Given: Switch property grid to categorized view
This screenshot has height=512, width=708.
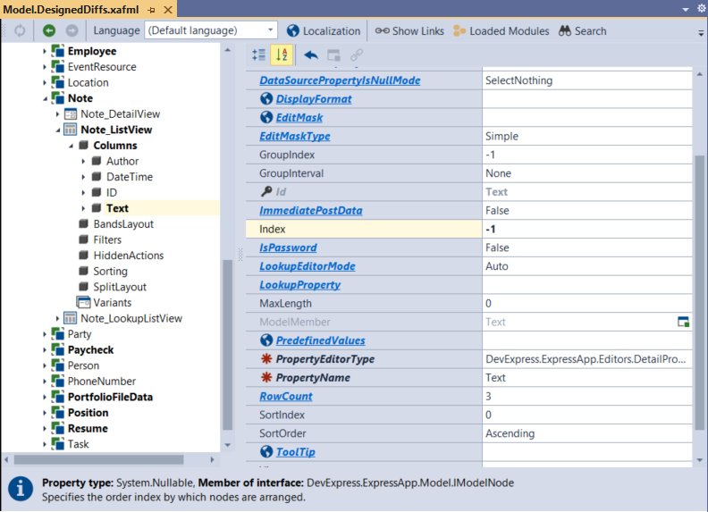Looking at the screenshot, I should (x=258, y=55).
